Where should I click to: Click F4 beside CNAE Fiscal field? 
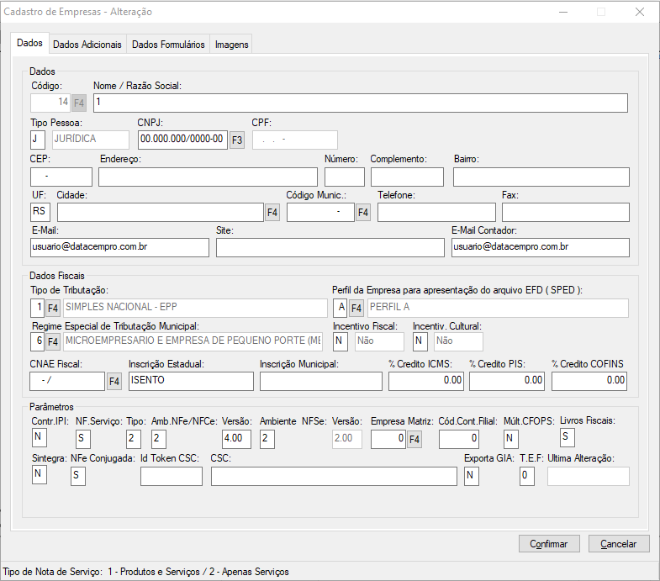coord(114,382)
